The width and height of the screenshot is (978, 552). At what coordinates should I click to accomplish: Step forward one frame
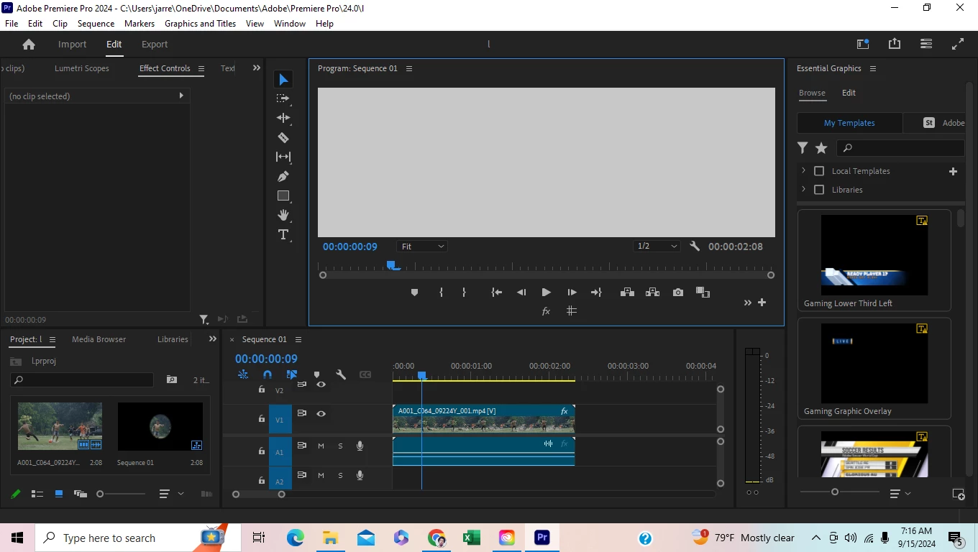click(572, 293)
